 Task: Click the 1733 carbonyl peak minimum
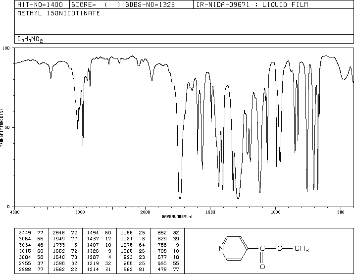[x=180, y=198]
